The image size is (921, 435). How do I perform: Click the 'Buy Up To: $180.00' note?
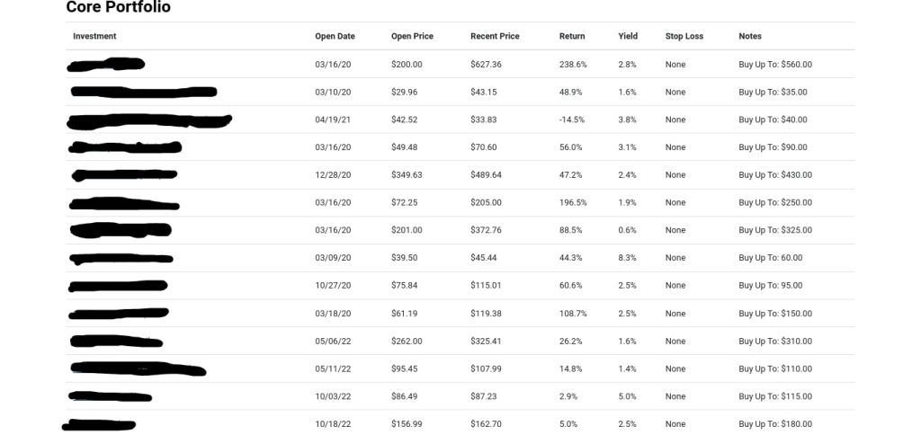tap(775, 424)
